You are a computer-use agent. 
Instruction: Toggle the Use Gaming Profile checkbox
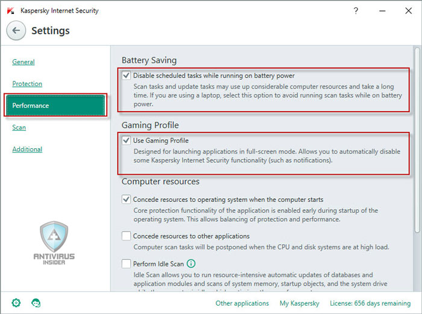126,140
